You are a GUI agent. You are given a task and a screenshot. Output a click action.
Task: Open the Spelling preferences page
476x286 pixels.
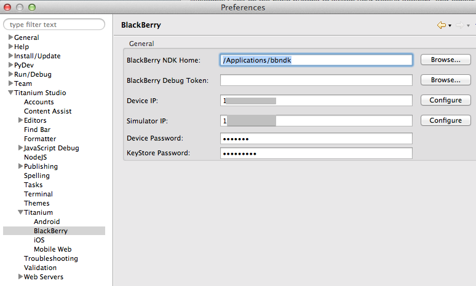[x=37, y=176]
